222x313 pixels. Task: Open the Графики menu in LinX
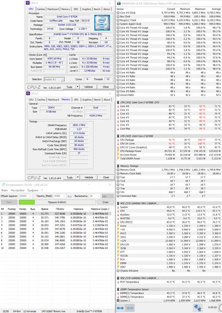point(33,190)
